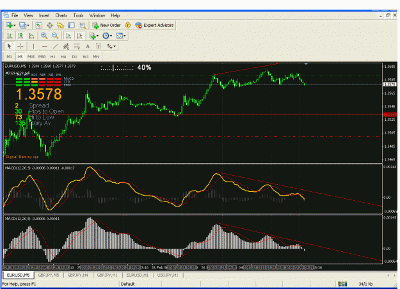400x289 pixels.
Task: Click the Zoom In magnifier
Action: pyautogui.click(x=44, y=36)
